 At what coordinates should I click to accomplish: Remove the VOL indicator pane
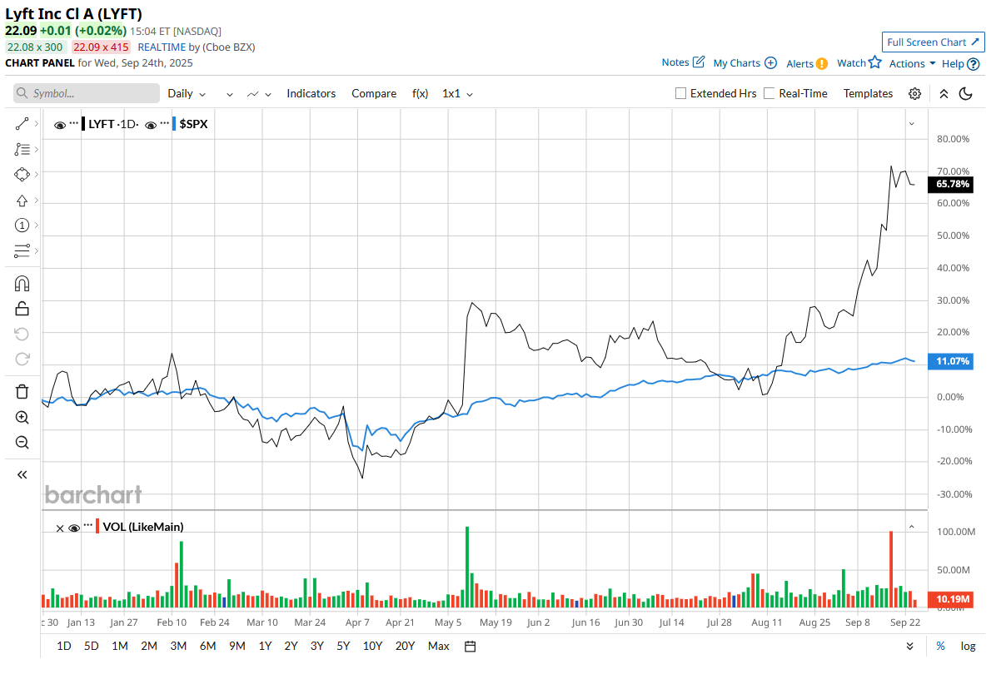59,528
